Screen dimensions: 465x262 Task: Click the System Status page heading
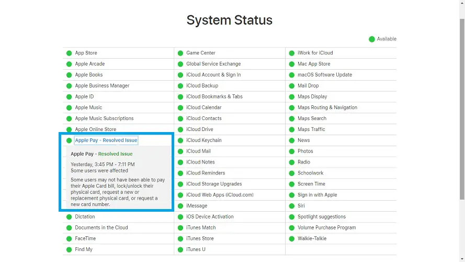pyautogui.click(x=230, y=20)
